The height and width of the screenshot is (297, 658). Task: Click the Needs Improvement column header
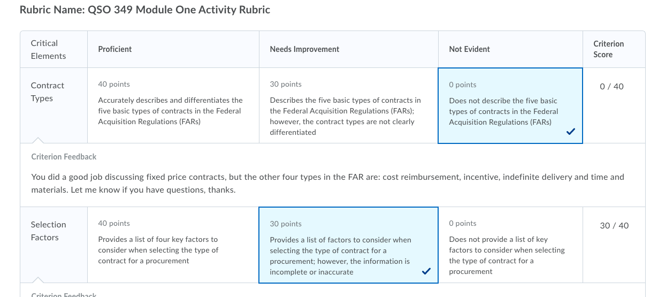pos(304,49)
